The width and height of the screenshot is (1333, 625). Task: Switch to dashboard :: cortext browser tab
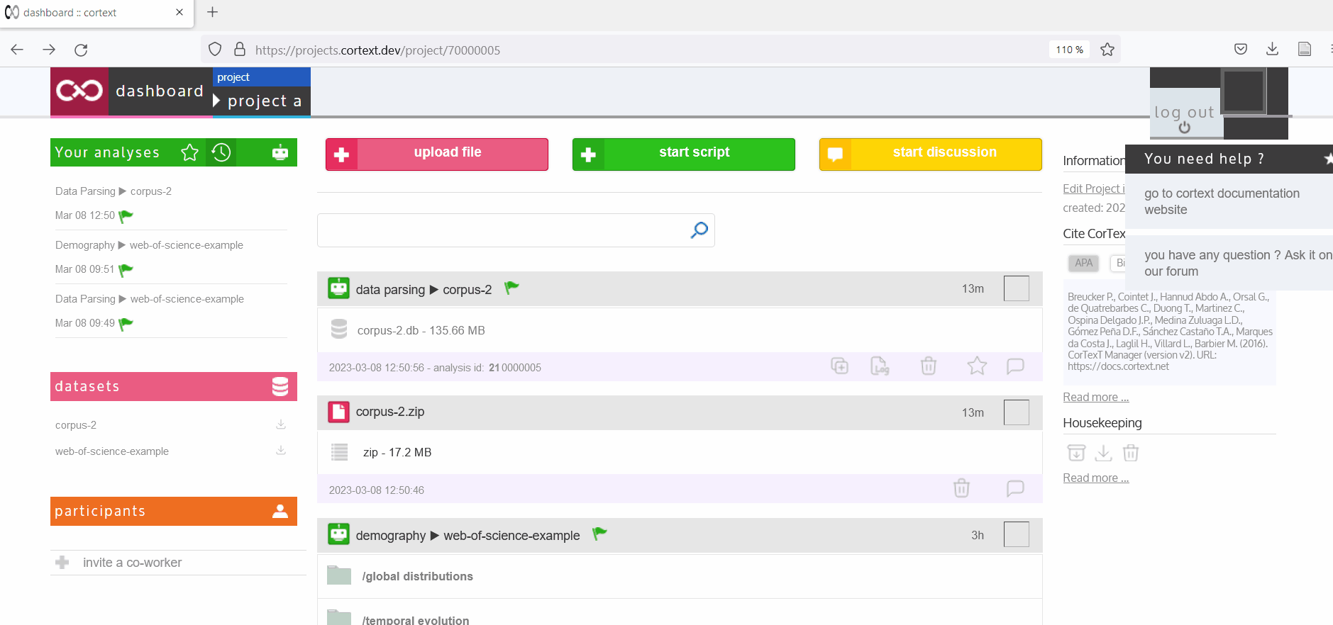coord(96,13)
